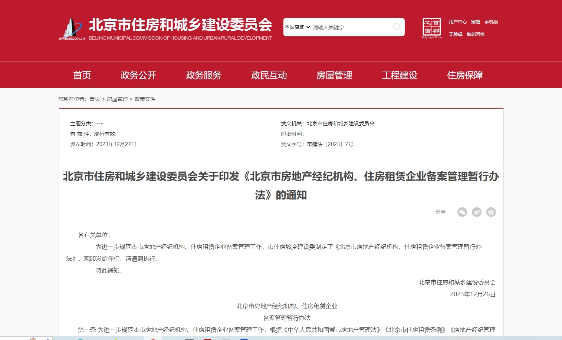562x340 pixels.
Task: Open the 首页 navigation menu item
Action: (82, 75)
